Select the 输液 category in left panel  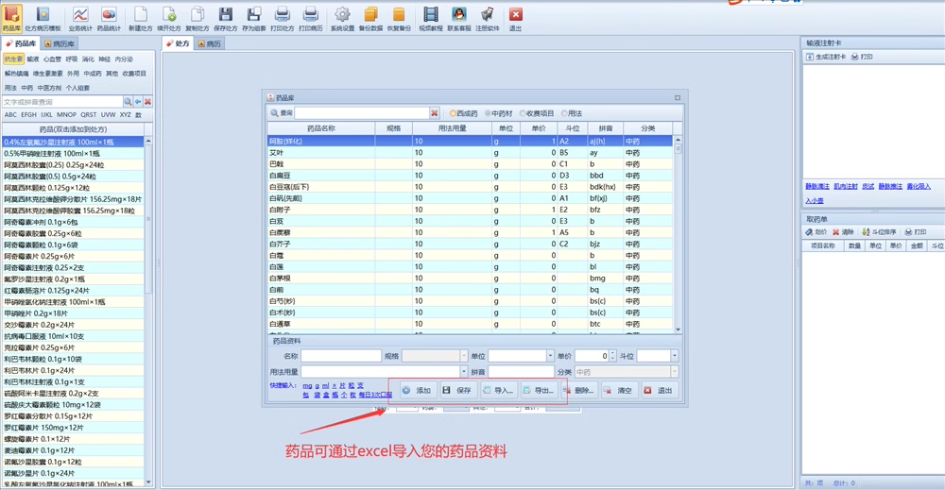click(x=32, y=59)
